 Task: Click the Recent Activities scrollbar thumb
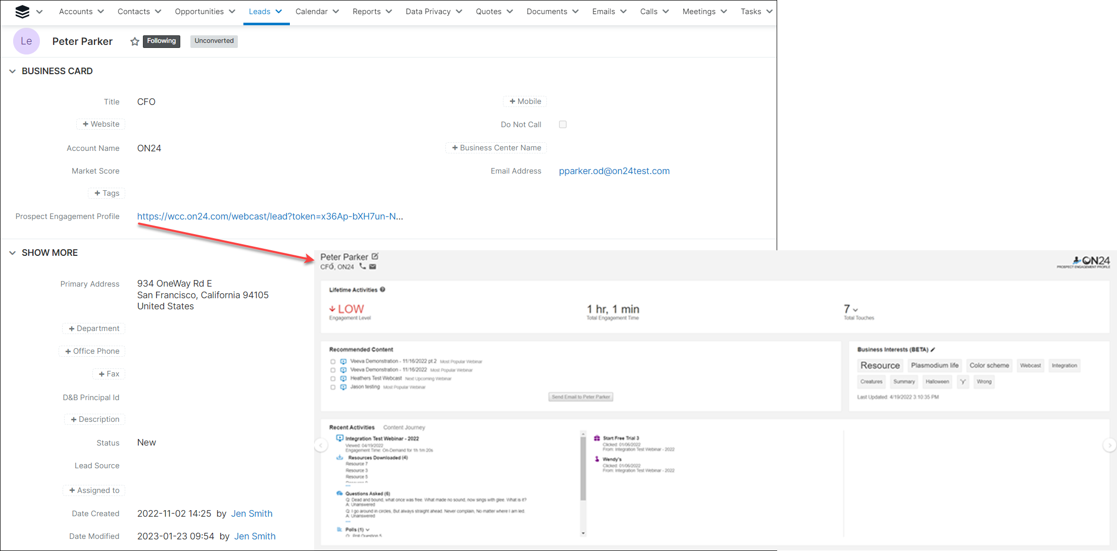(583, 469)
